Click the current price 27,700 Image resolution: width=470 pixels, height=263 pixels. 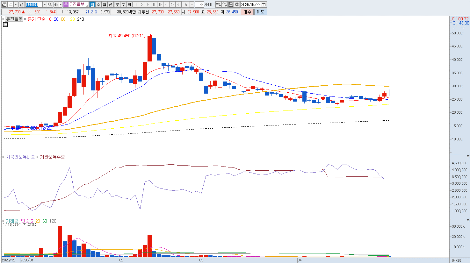tap(15, 12)
